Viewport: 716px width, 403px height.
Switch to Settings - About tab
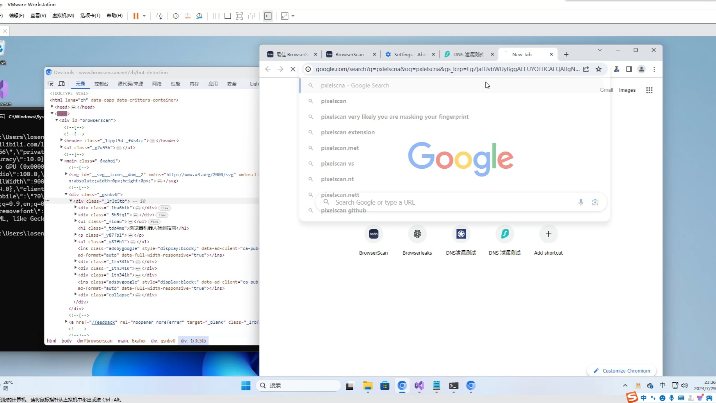(x=410, y=54)
